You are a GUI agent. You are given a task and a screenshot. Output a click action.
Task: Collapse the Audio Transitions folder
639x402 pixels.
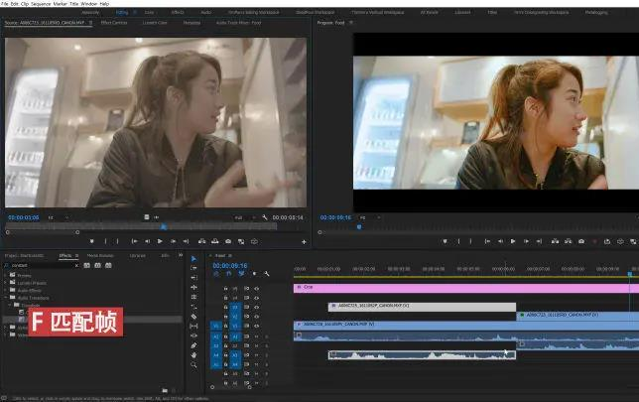[x=6, y=298]
